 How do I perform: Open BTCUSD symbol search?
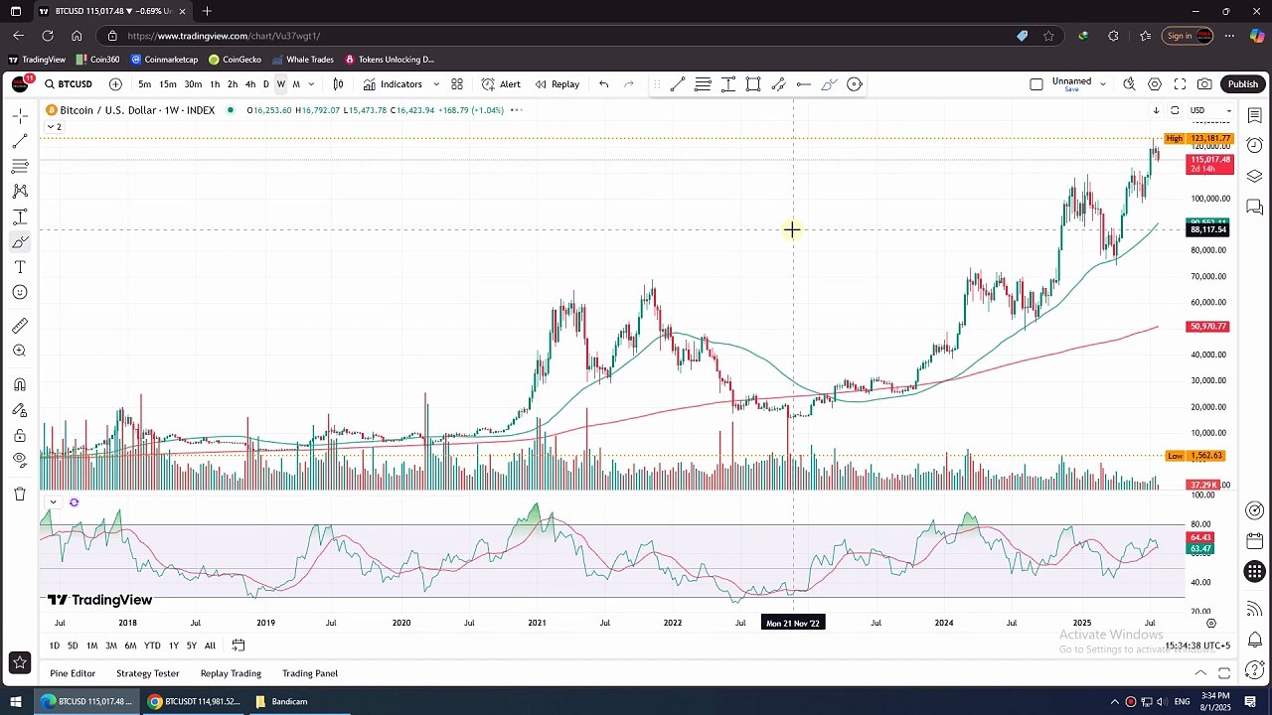(x=68, y=84)
